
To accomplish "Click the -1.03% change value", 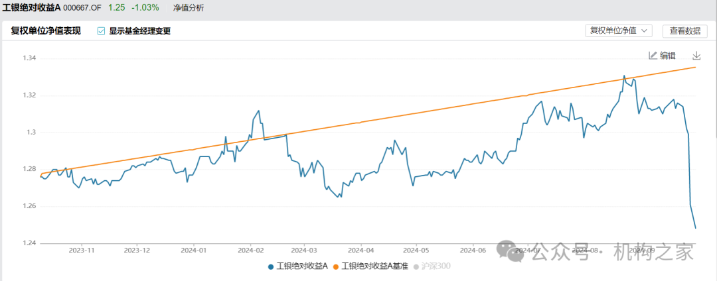I will [144, 8].
